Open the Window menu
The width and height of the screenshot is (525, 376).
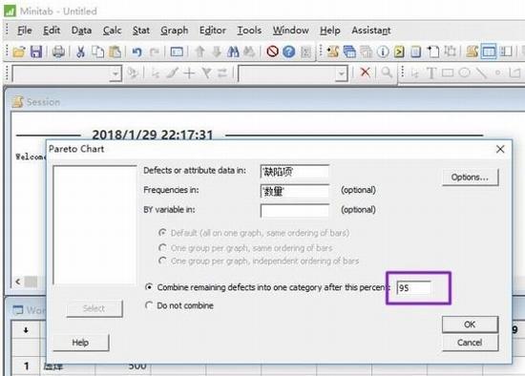pos(290,31)
